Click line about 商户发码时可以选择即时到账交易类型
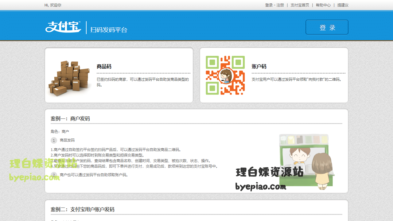This screenshot has height=221, width=393. 98,155
